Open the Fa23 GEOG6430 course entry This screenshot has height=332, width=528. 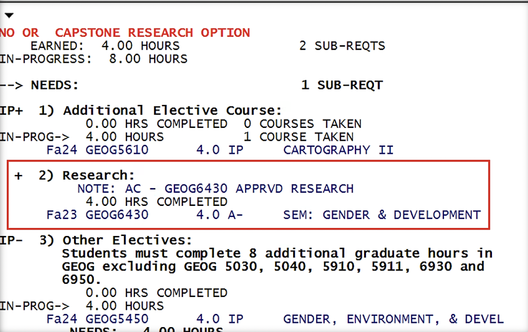pos(97,215)
